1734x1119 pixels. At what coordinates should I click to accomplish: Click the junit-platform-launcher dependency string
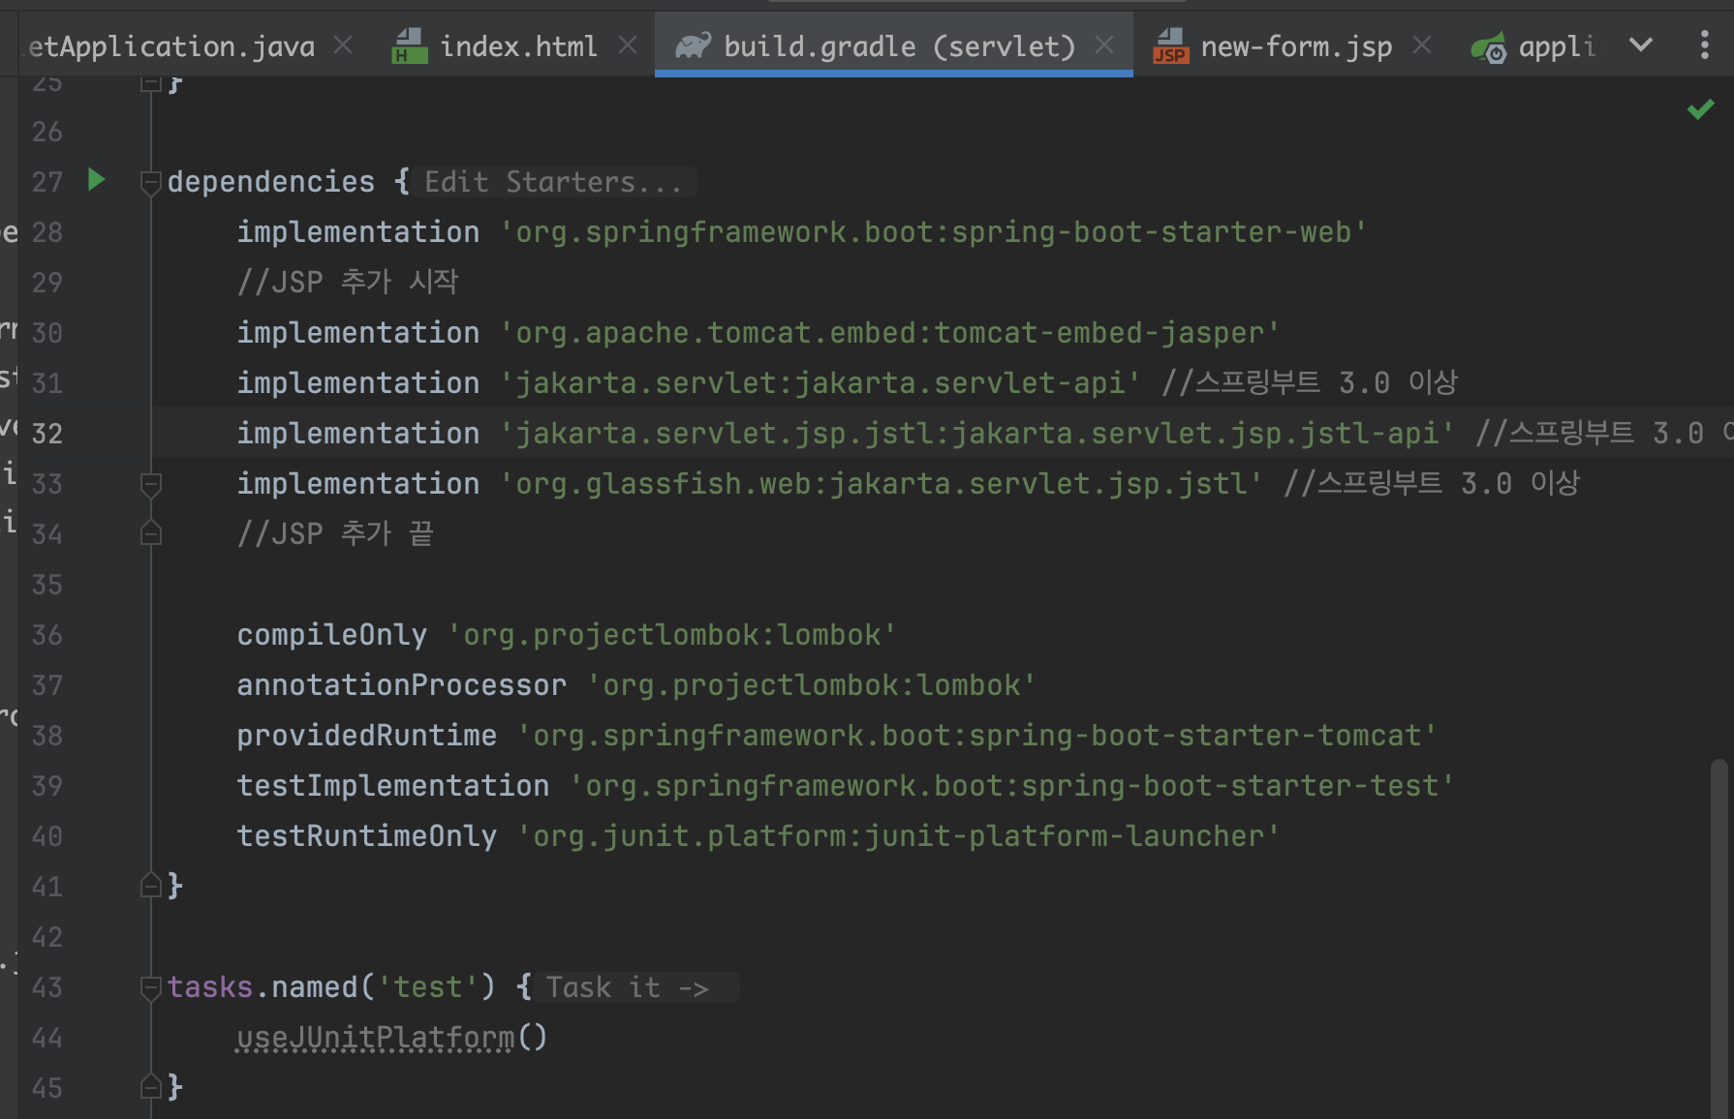click(898, 836)
